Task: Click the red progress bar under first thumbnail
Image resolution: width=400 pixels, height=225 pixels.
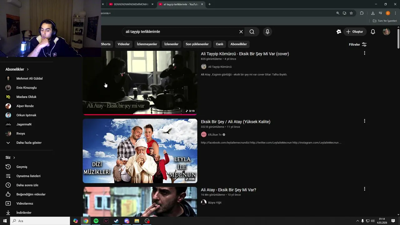Action: click(x=140, y=114)
